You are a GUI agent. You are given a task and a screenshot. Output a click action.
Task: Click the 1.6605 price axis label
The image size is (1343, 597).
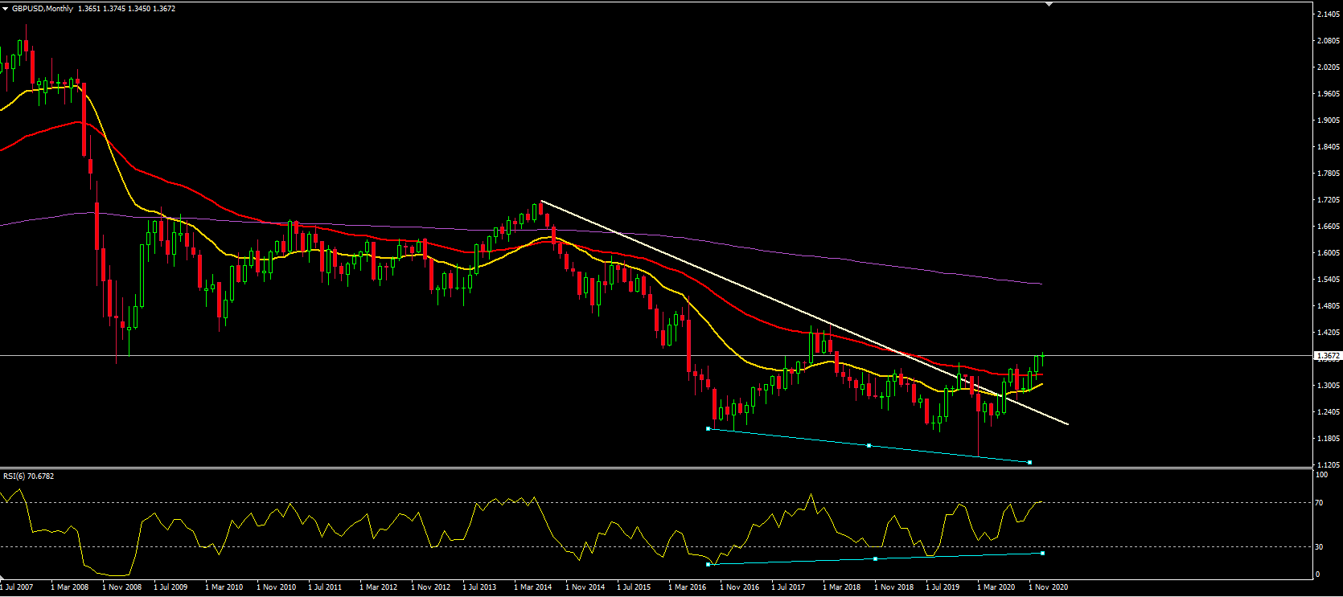coord(1329,227)
